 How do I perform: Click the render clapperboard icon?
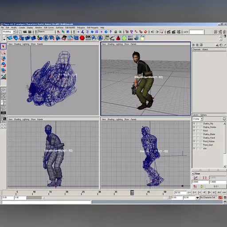[168, 32]
